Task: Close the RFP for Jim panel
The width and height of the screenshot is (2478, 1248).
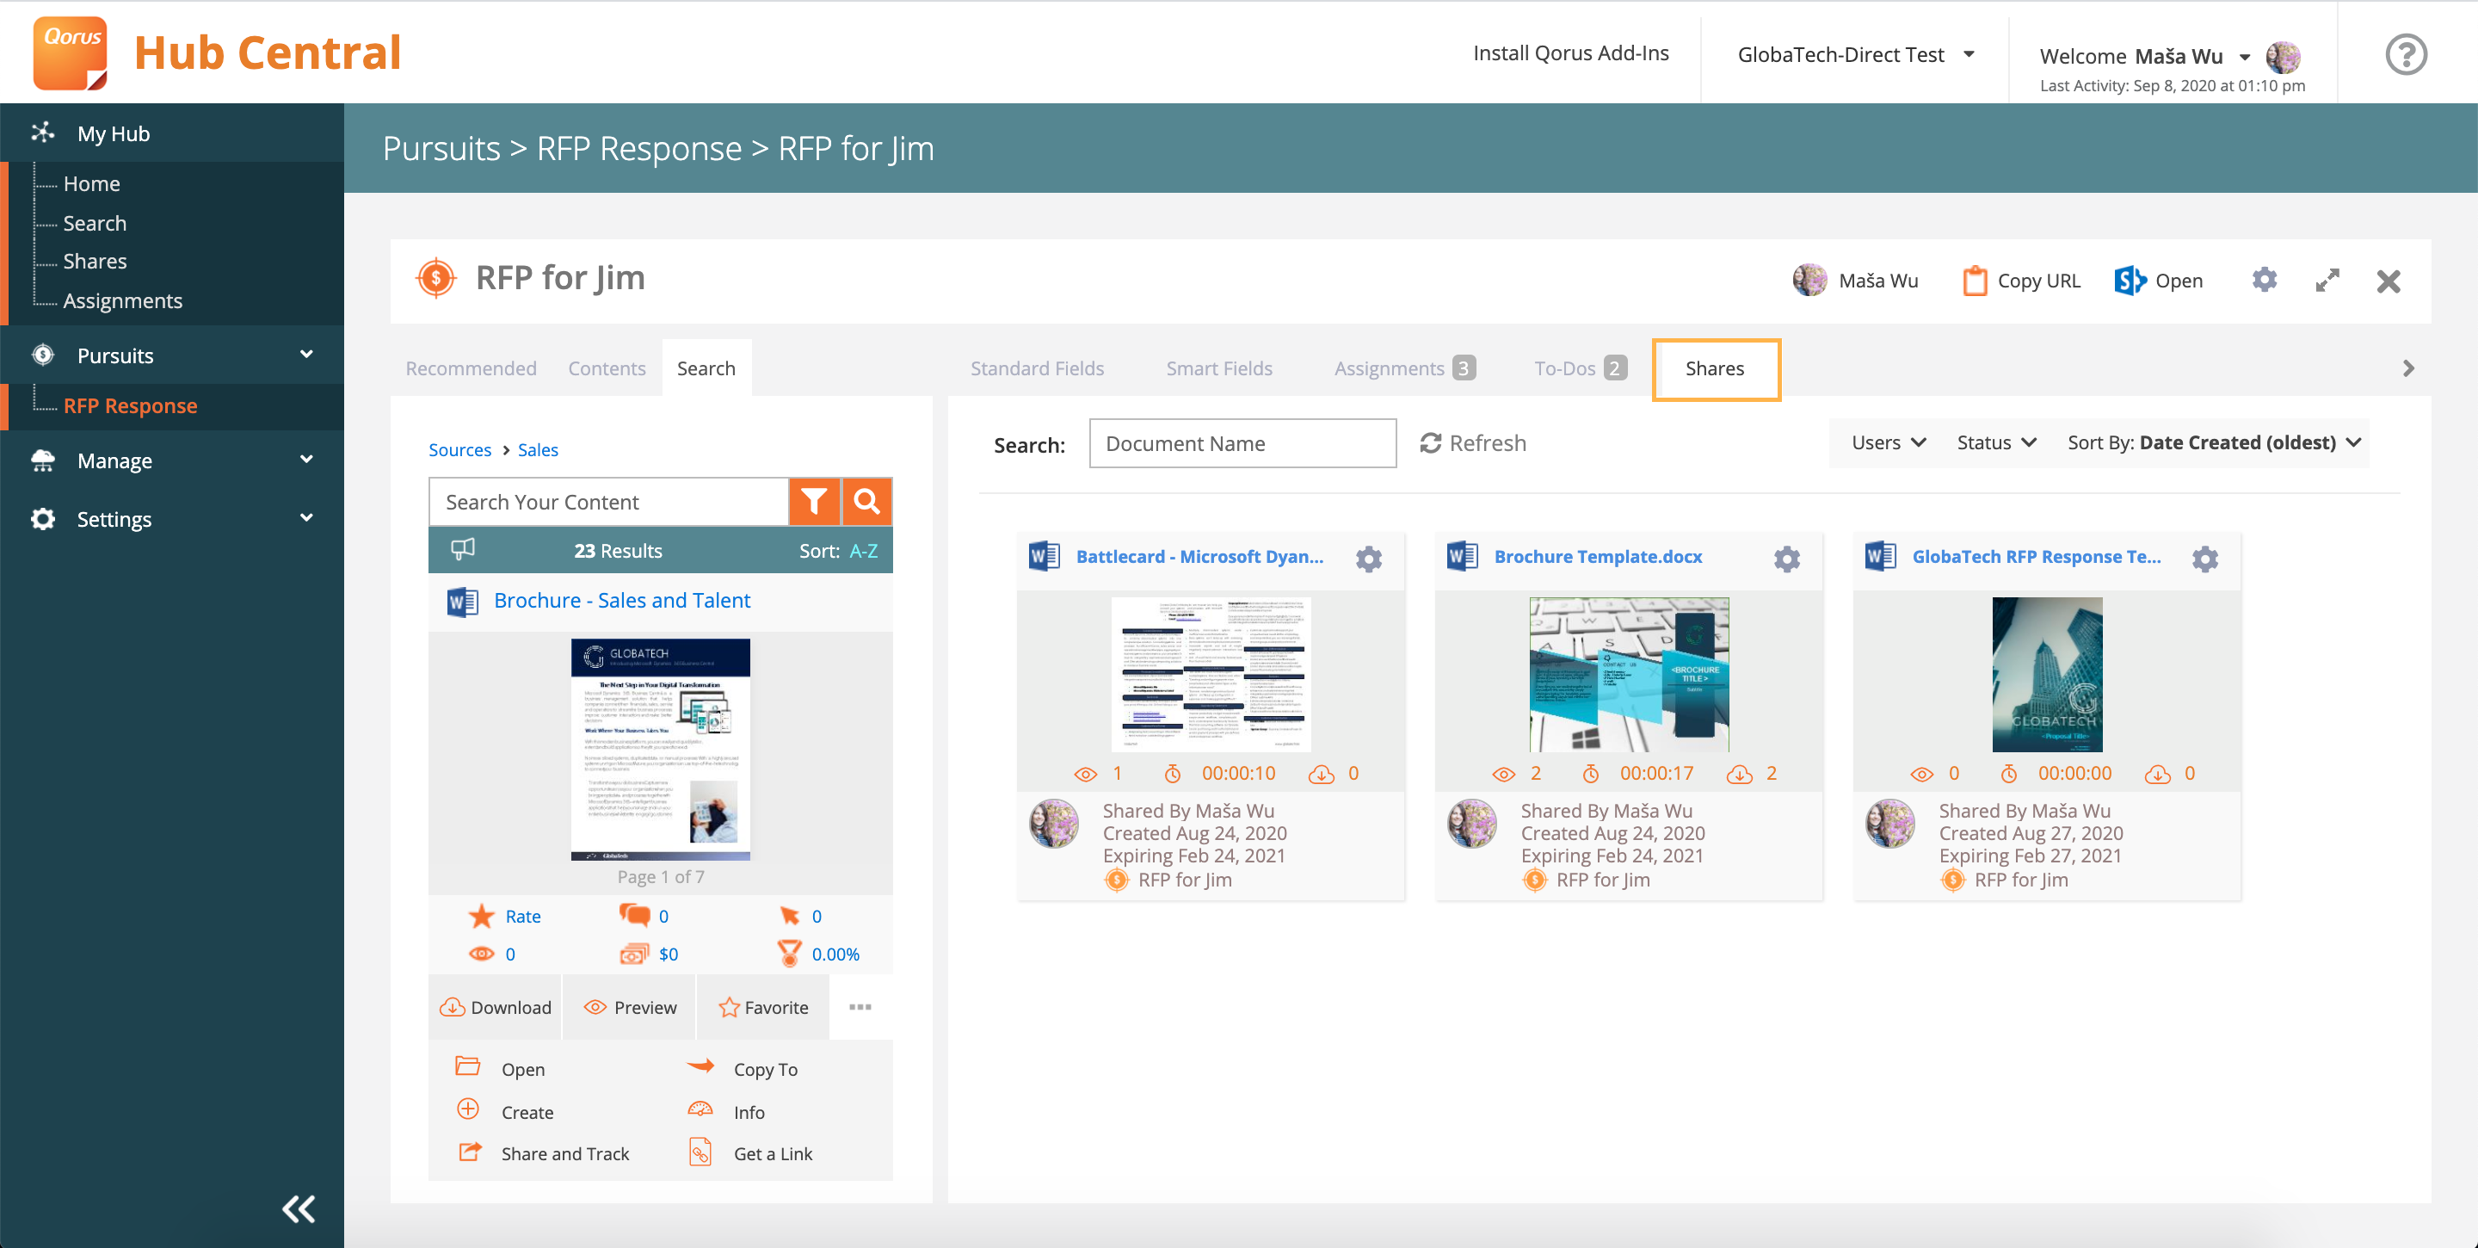Action: click(2388, 281)
